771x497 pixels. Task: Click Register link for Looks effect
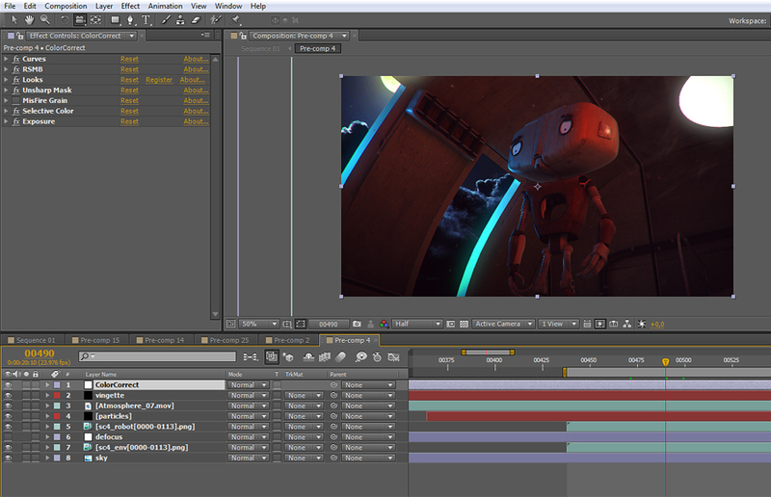coord(159,80)
